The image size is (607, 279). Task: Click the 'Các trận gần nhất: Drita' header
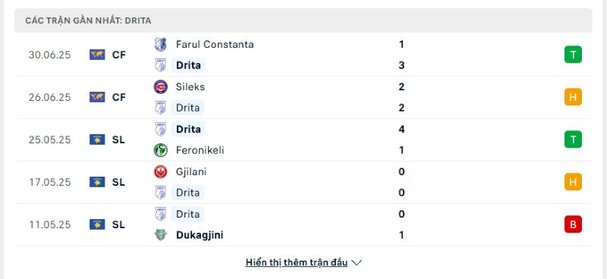coord(303,20)
